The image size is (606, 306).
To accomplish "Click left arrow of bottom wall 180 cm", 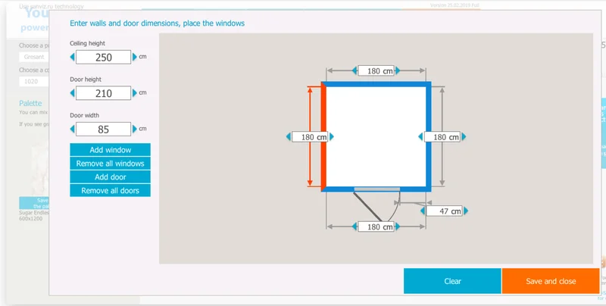I will point(355,226).
